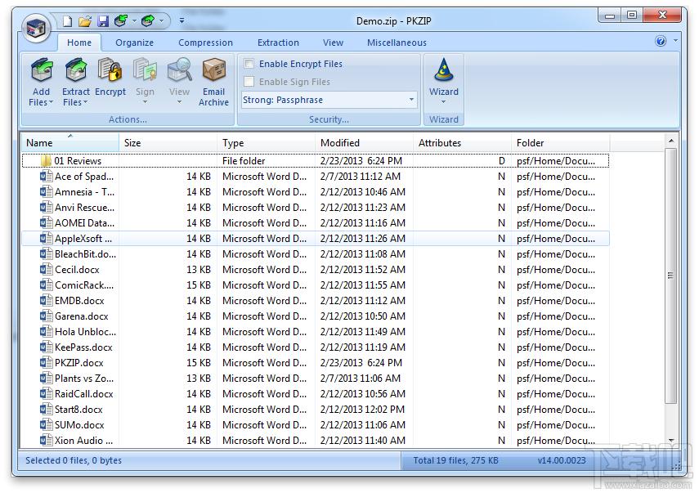699x493 pixels.
Task: Click the New archive quick-access icon
Action: 67,21
